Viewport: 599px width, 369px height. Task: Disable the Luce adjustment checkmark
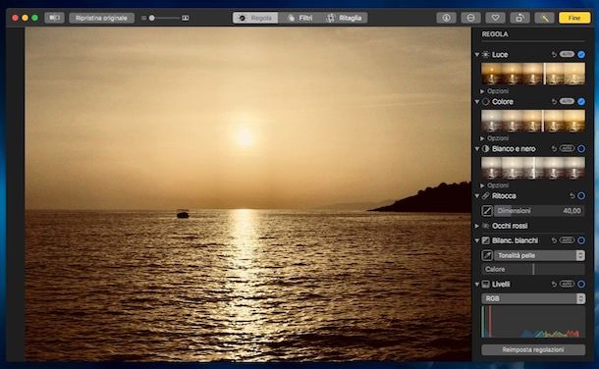[x=581, y=55]
